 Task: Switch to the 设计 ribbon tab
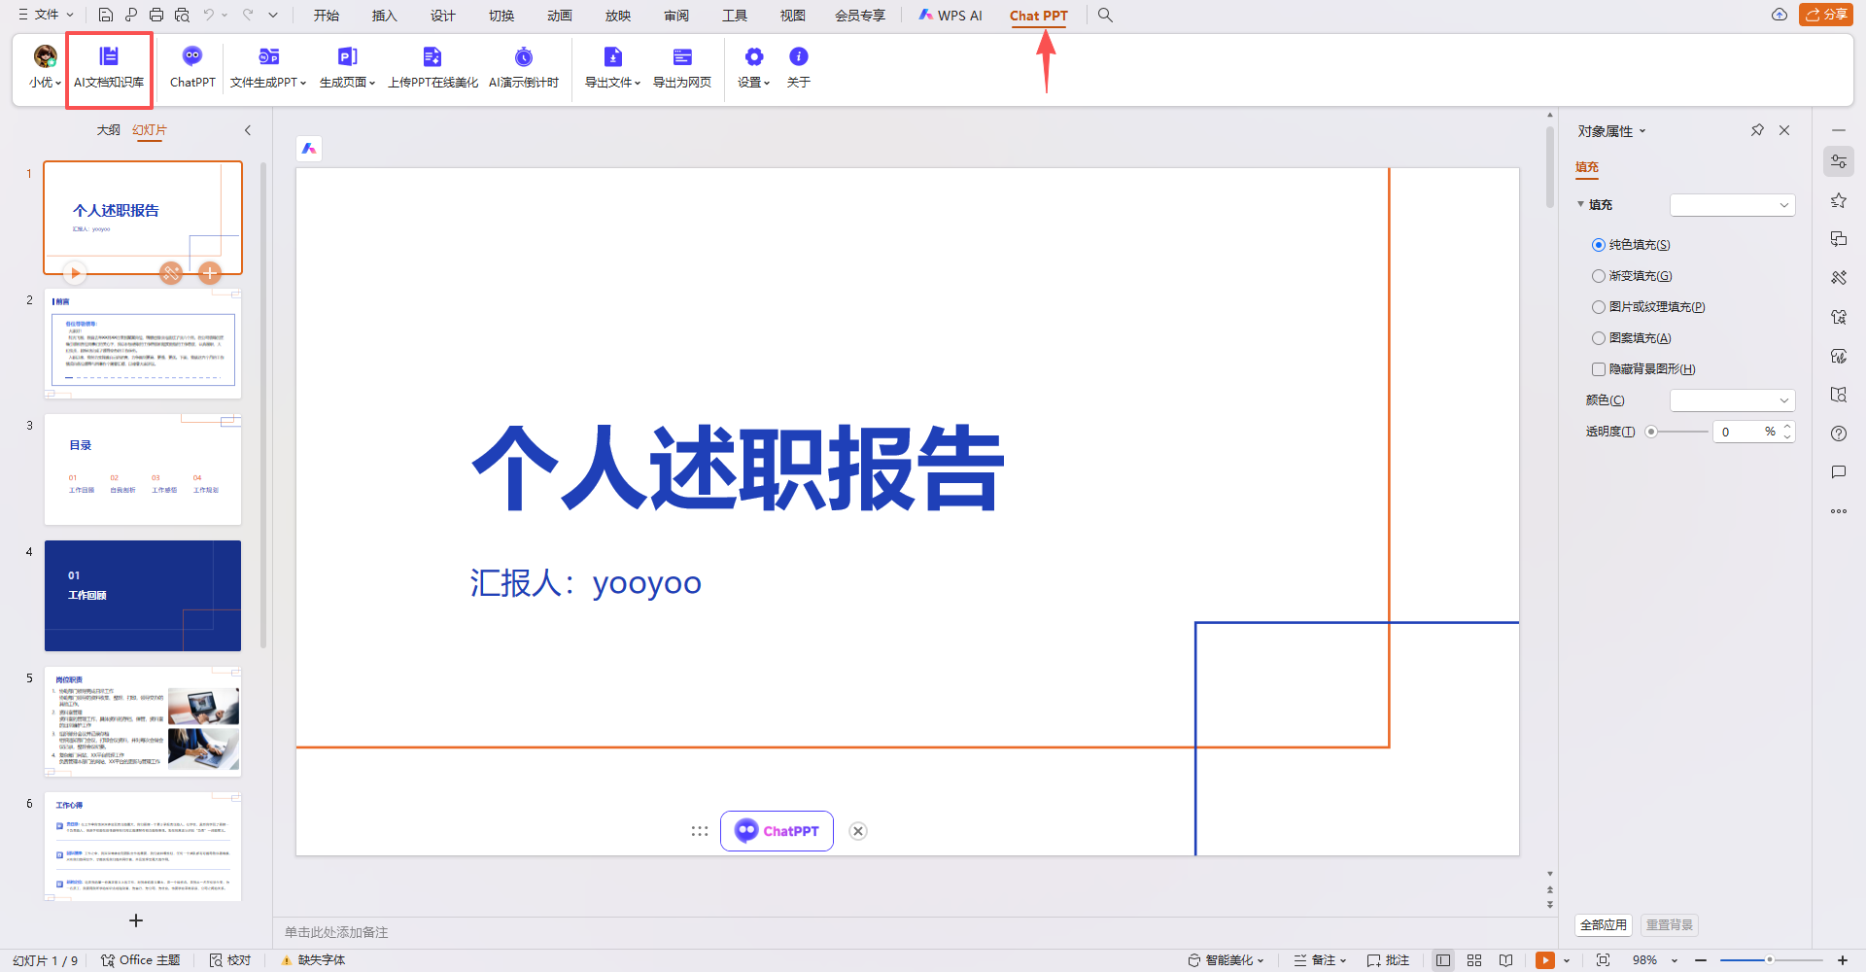pos(442,16)
